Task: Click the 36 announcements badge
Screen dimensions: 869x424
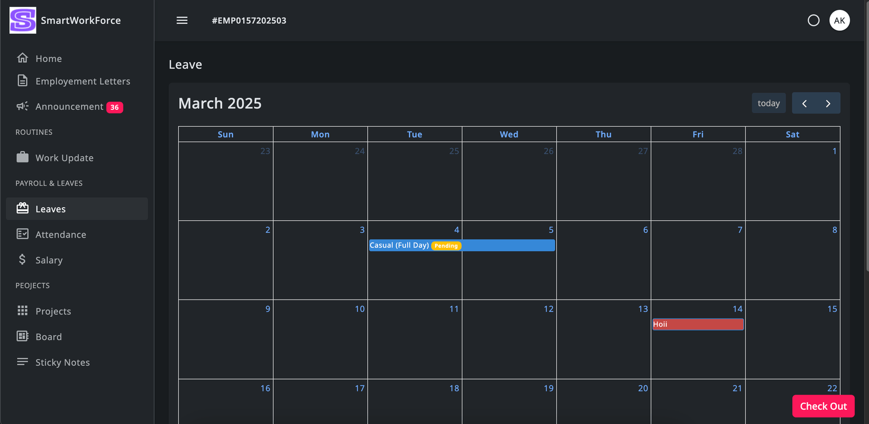Action: 115,108
